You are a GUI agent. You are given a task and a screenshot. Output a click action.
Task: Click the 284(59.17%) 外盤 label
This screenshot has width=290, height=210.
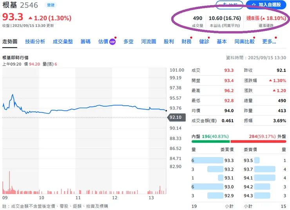tap(267, 136)
